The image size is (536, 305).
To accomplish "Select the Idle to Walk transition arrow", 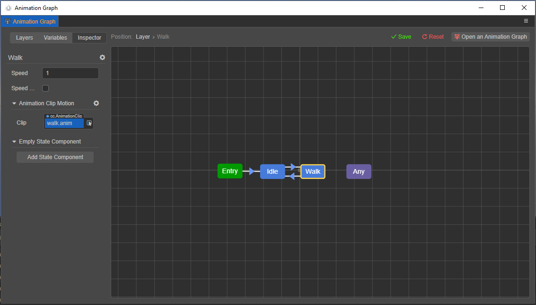I will coord(293,167).
